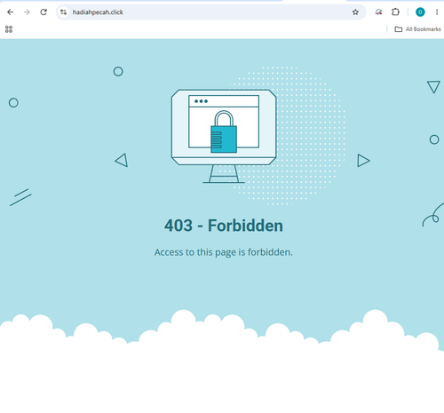
Task: Open the extension icon left of the puzzle piece
Action: [378, 12]
